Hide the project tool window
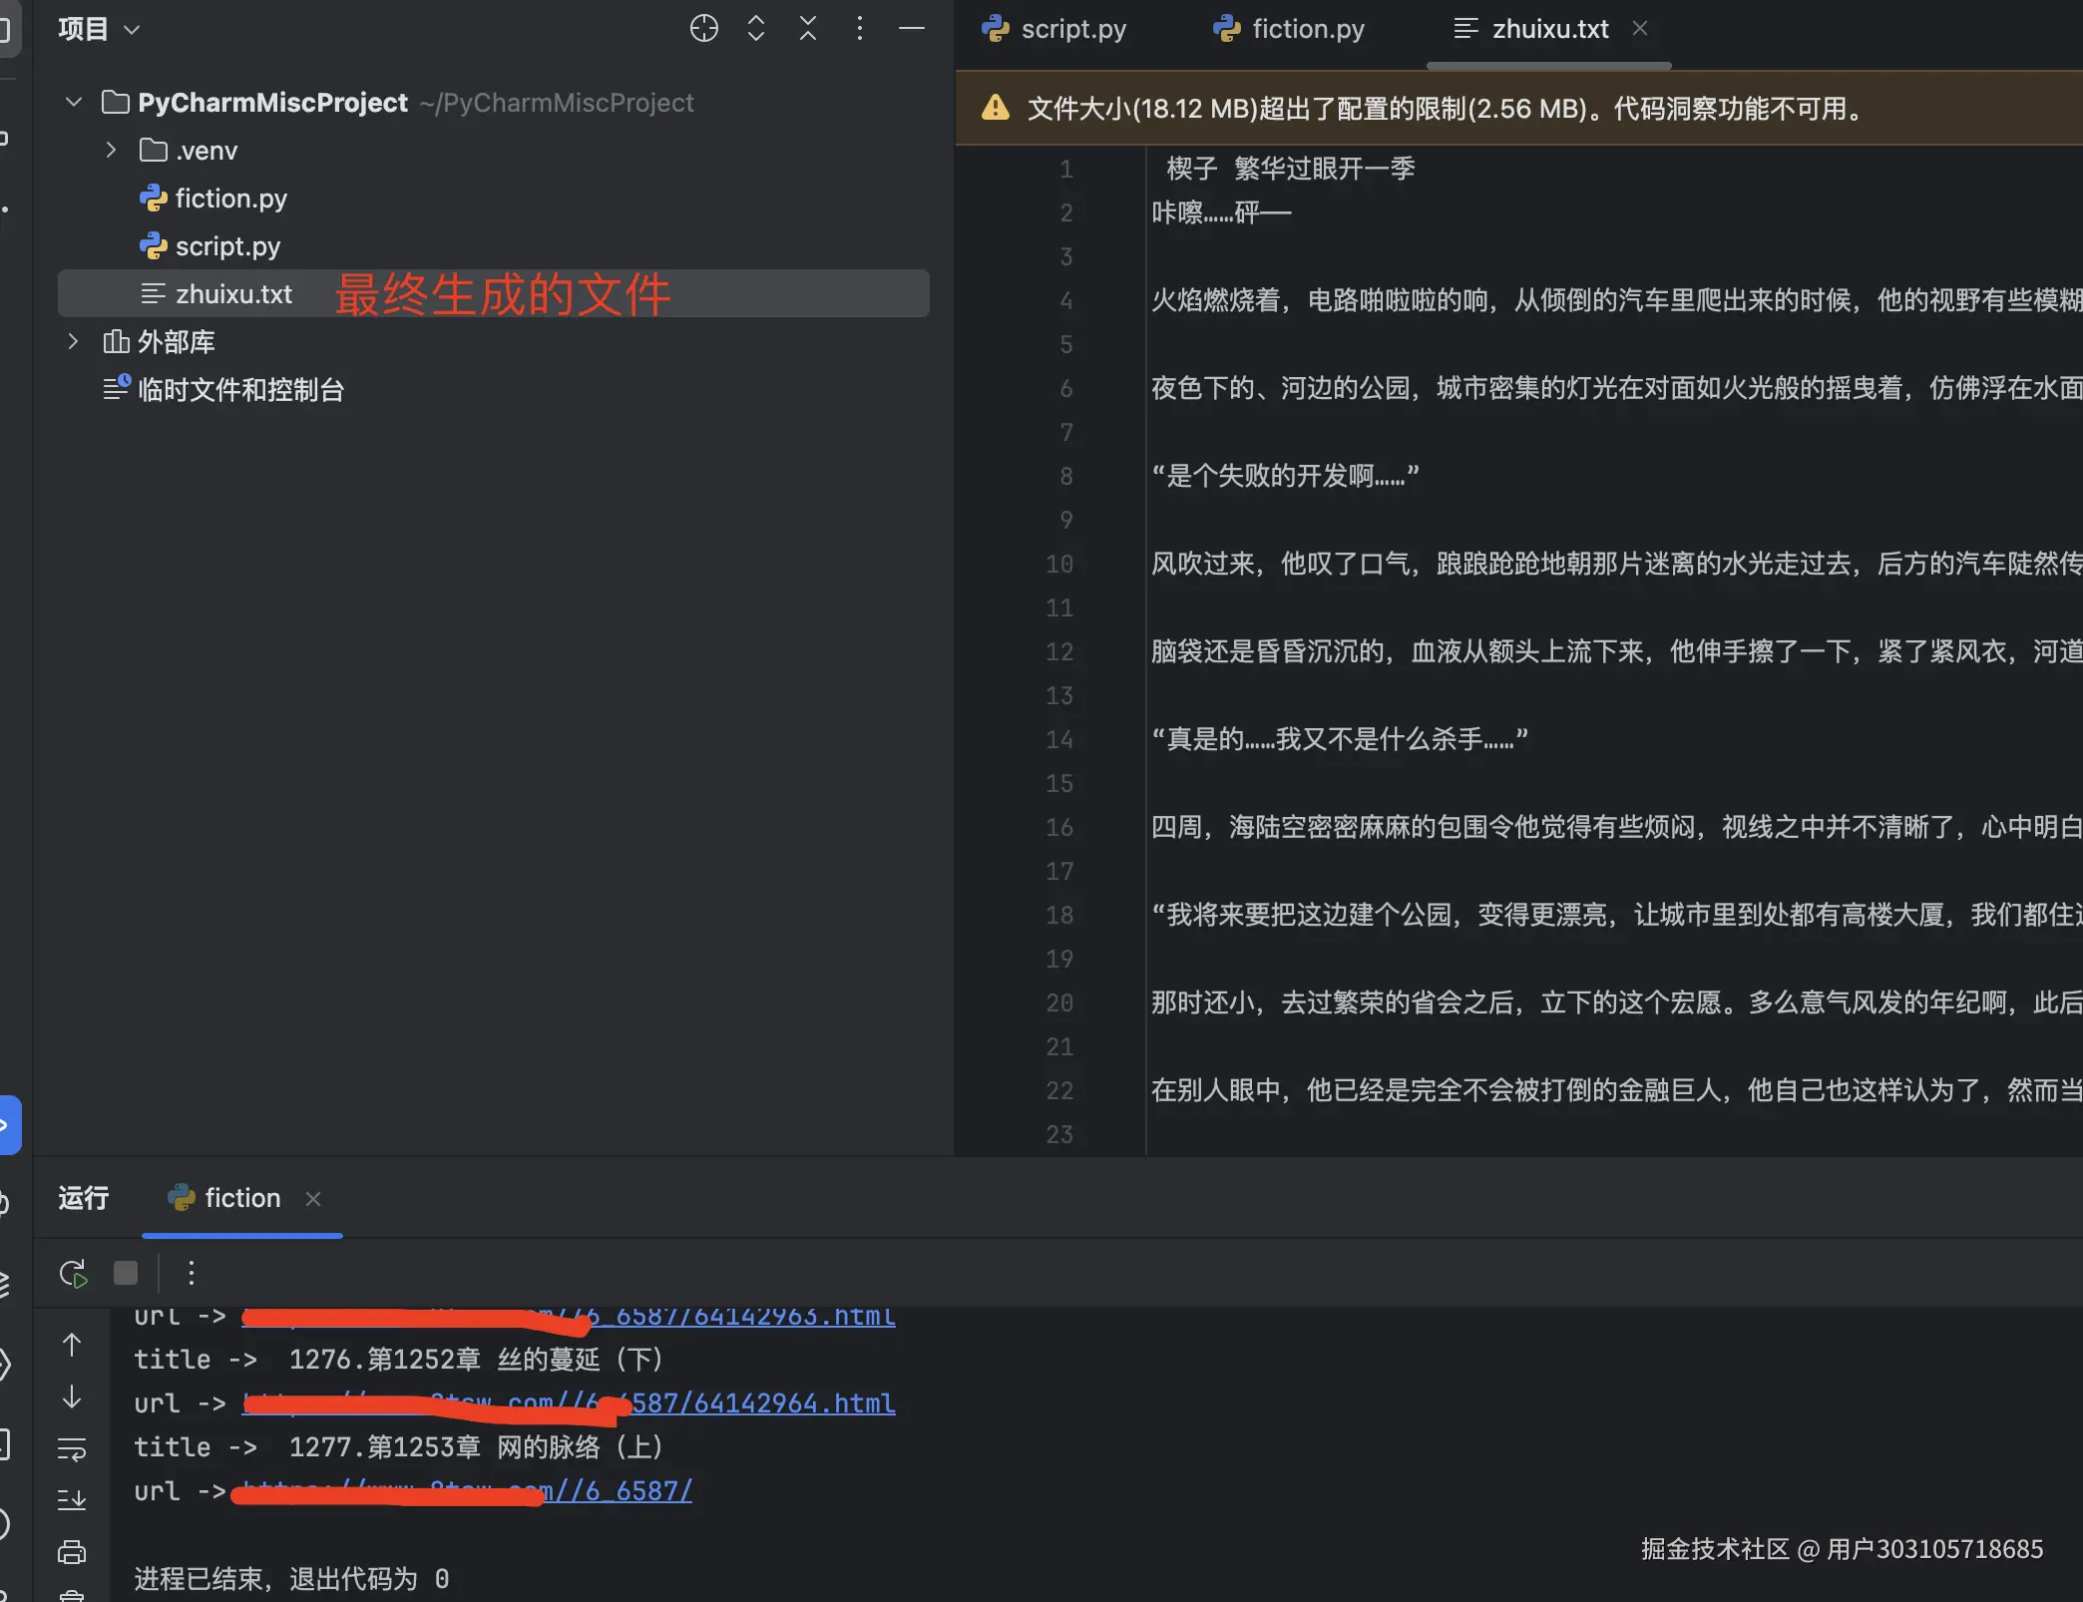Image resolution: width=2083 pixels, height=1602 pixels. (912, 29)
